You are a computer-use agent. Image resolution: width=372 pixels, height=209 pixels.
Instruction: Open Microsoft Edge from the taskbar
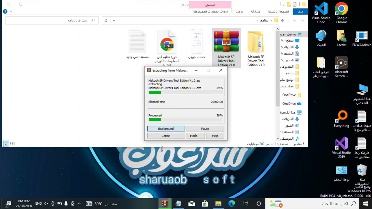[232, 203]
